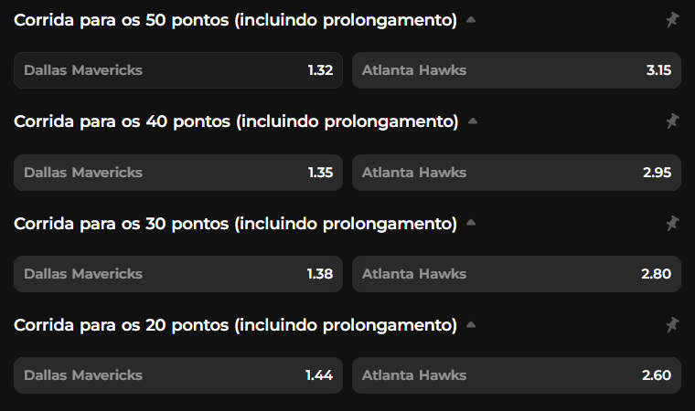Pin the 30 pontos race market

[672, 223]
